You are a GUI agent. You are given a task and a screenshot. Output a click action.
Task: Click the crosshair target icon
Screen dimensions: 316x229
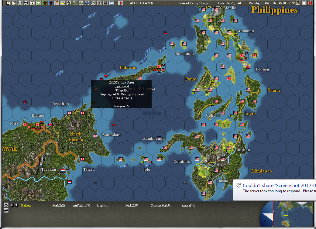[93, 3]
